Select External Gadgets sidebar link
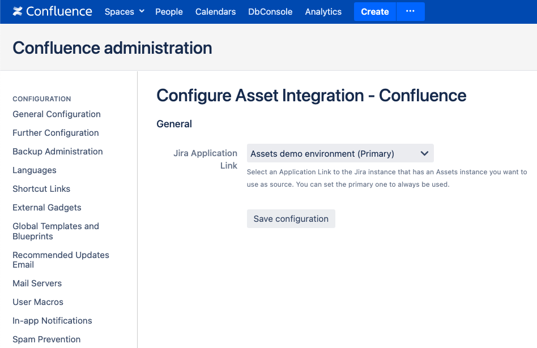The image size is (537, 348). [x=47, y=208]
